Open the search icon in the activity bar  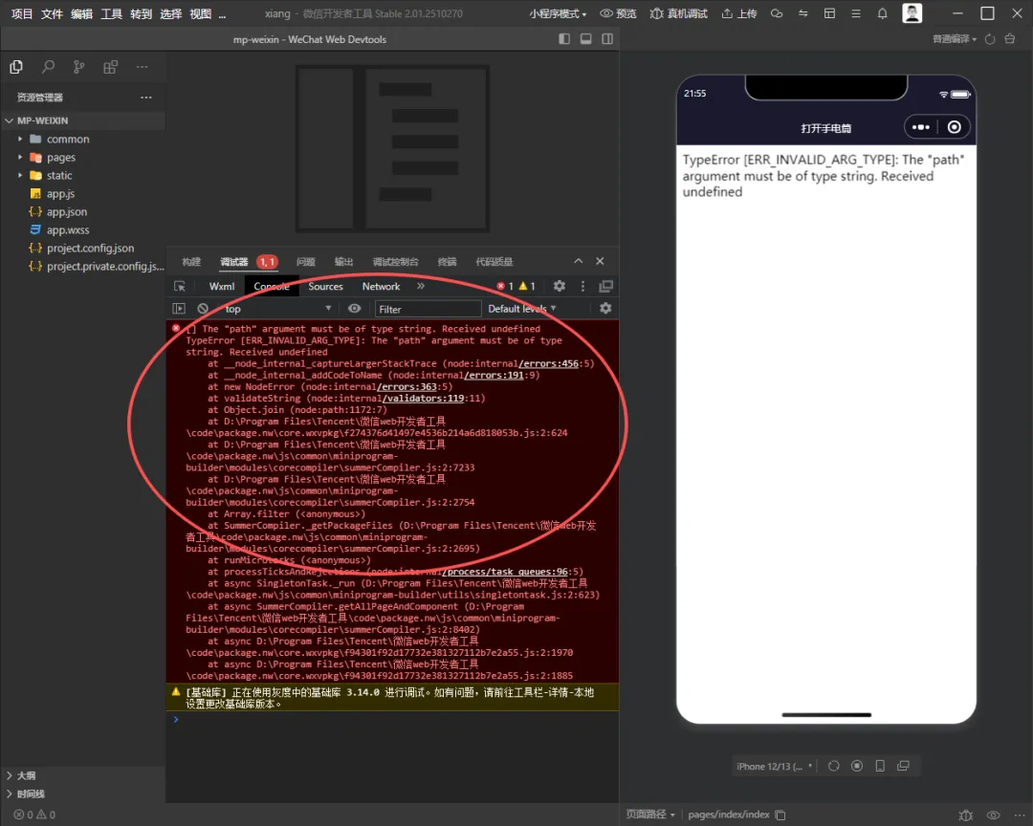(48, 67)
